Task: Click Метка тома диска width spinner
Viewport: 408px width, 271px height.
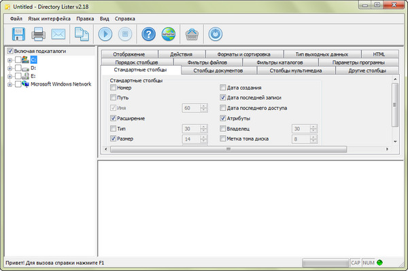Action: tap(313, 139)
